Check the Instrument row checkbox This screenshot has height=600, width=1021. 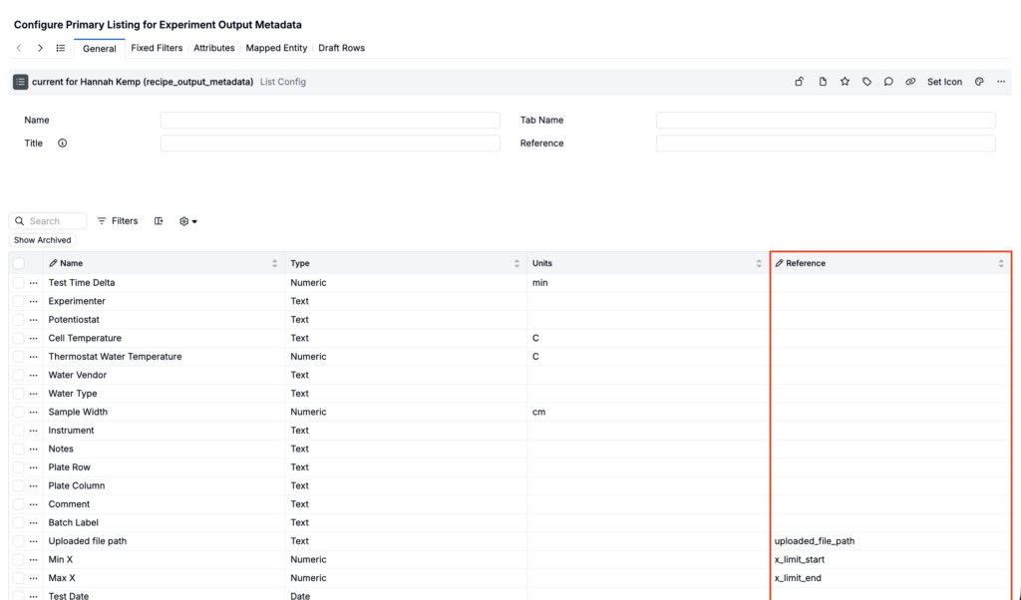tap(18, 431)
